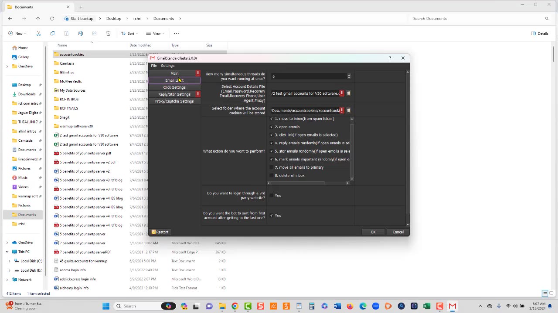Click the Up one level arrow in File Explorer
The height and width of the screenshot is (313, 558).
click(38, 19)
